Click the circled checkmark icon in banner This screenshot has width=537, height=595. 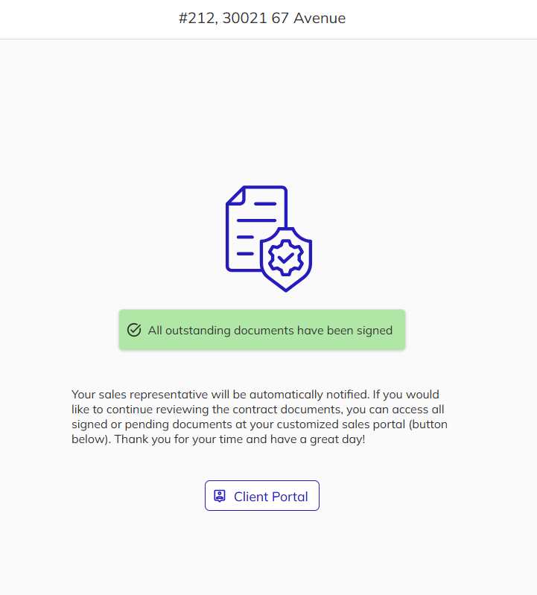tap(134, 330)
